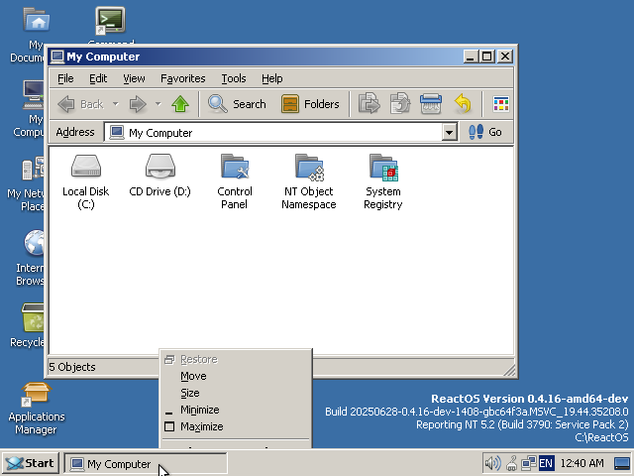Expand the Address bar dropdown
Viewport: 634px width, 476px height.
pyautogui.click(x=449, y=132)
